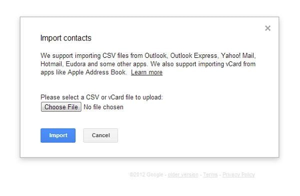The width and height of the screenshot is (300, 196).
Task: Open the Learn more link
Action: point(146,72)
